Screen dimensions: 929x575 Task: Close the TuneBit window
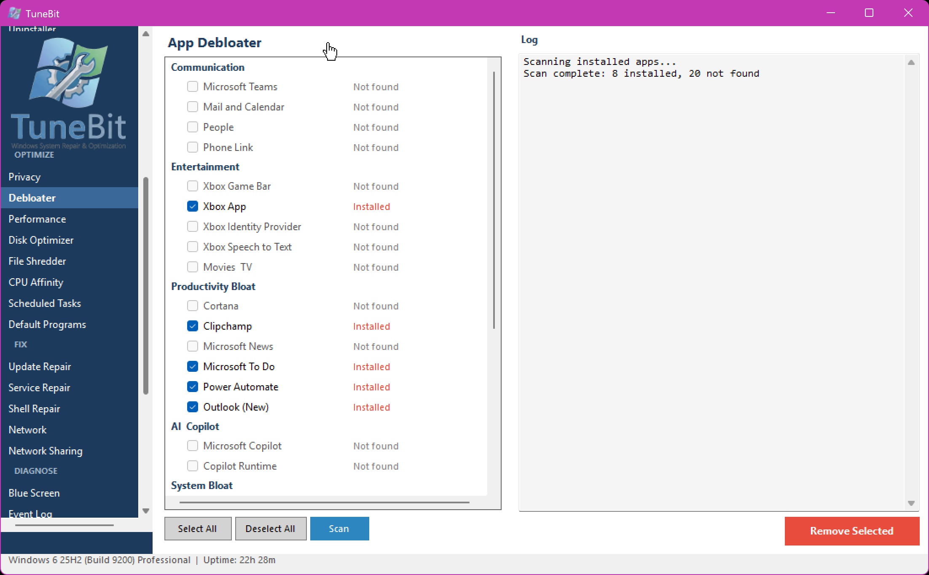point(908,13)
